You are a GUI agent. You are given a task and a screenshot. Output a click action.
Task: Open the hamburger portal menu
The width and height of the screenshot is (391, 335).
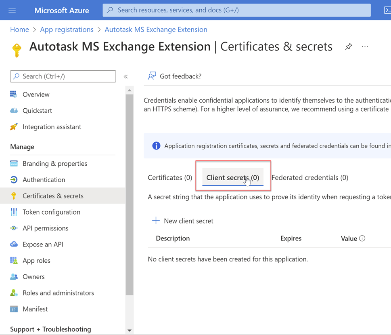click(x=12, y=10)
